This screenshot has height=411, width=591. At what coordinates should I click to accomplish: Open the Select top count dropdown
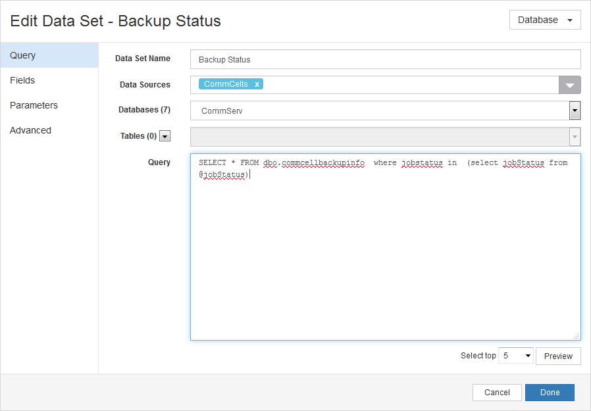tap(515, 355)
